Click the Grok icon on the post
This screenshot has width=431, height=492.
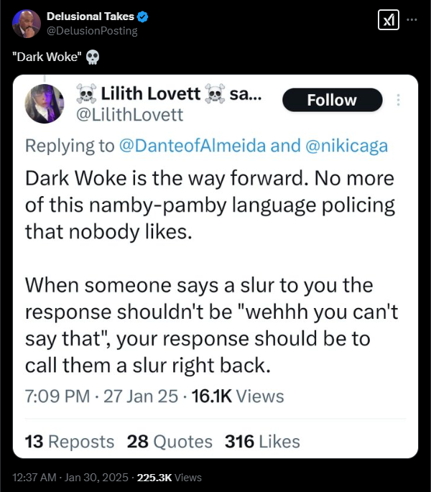tap(389, 22)
